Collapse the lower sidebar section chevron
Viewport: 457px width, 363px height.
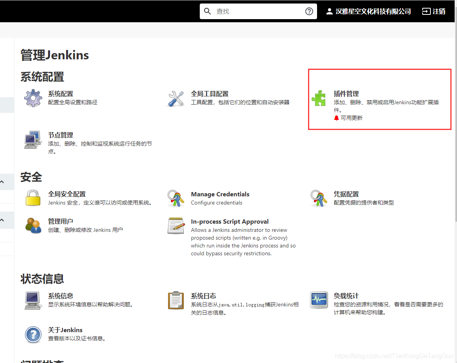[x=2, y=220]
